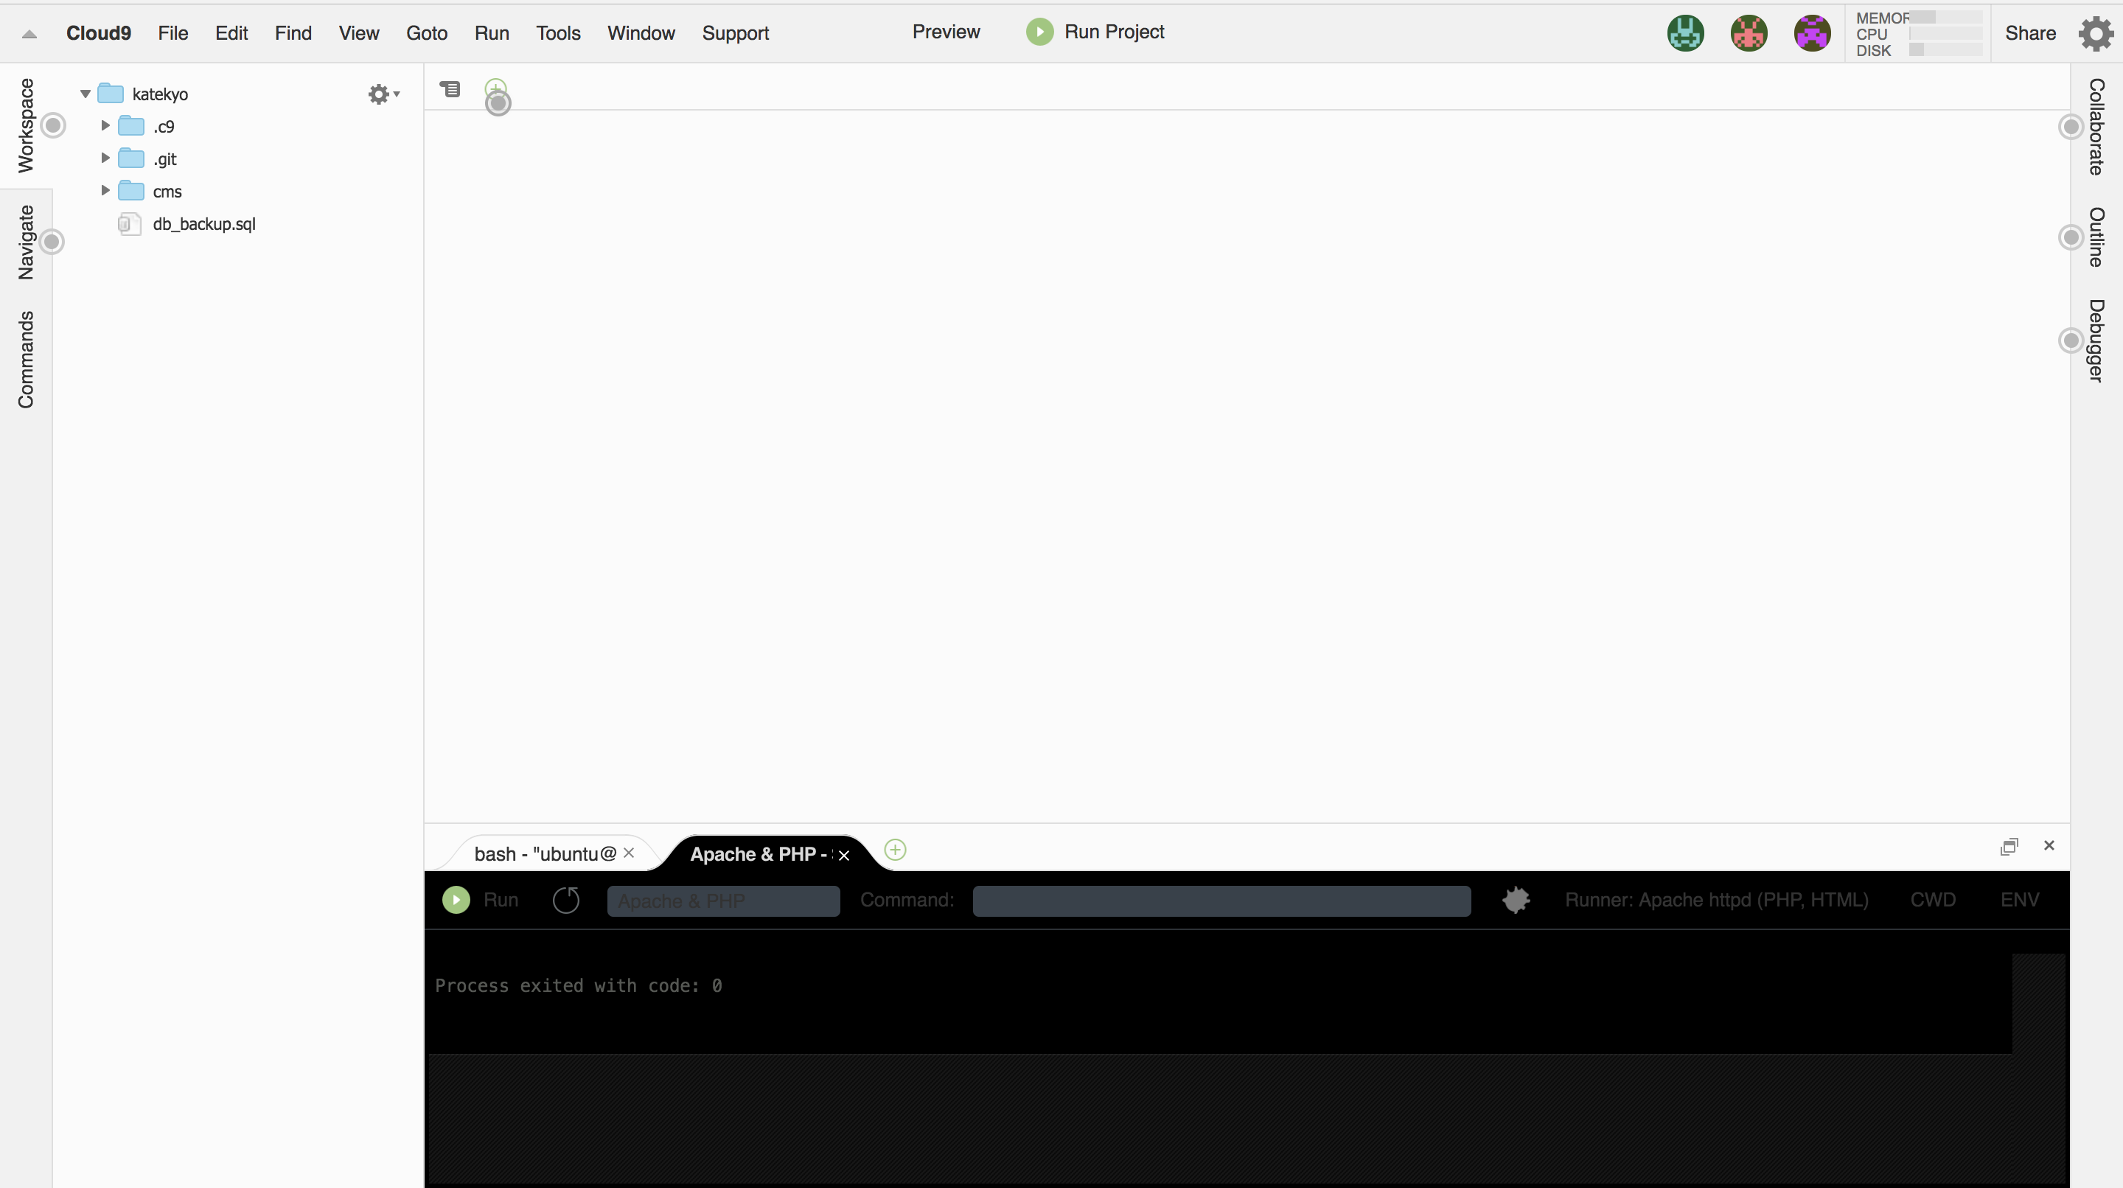This screenshot has width=2123, height=1188.
Task: Toggle the Navigate side panel
Action: 26,242
